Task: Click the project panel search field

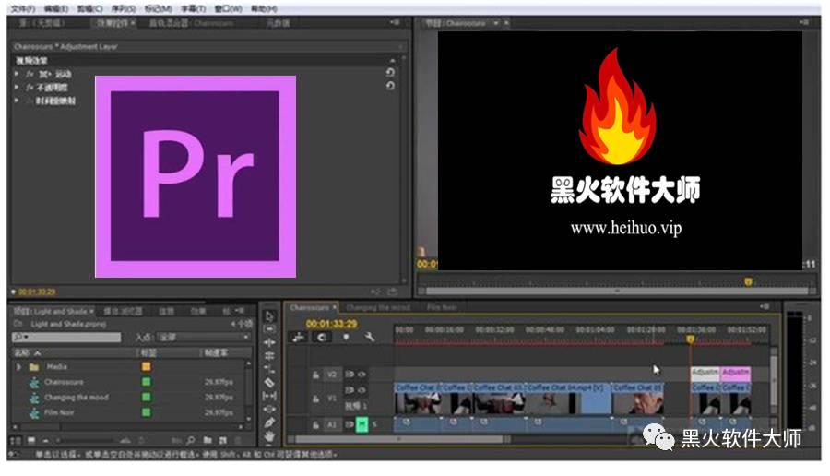Action: click(x=66, y=338)
